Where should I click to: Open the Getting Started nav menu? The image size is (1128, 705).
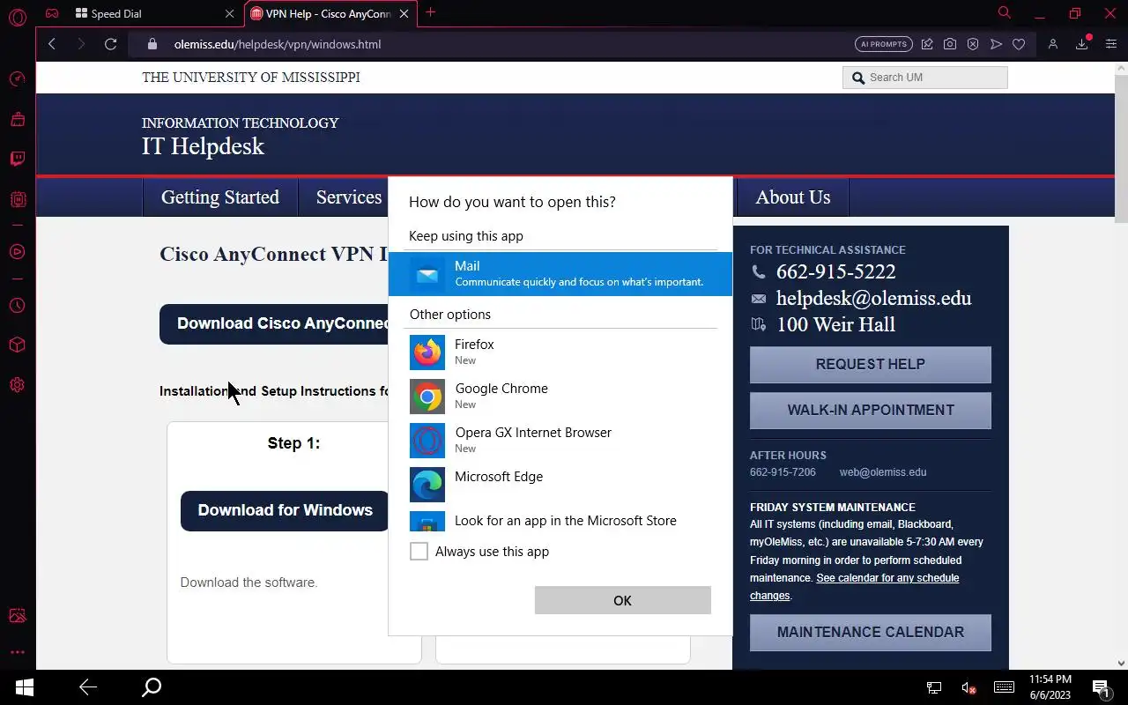pos(220,197)
